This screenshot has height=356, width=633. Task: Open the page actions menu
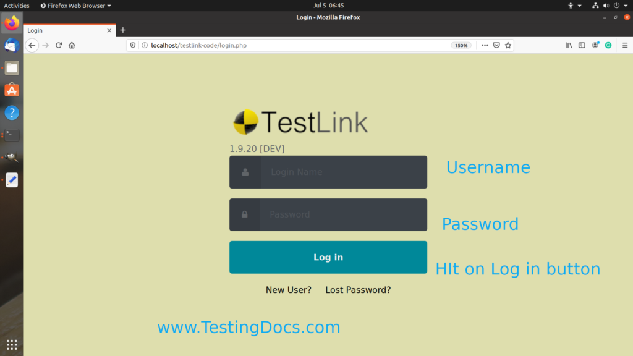(x=484, y=45)
